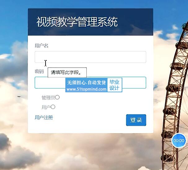This screenshot has height=170, width=188.
Task: Click the 管理员 role label text
Action: click(x=48, y=98)
